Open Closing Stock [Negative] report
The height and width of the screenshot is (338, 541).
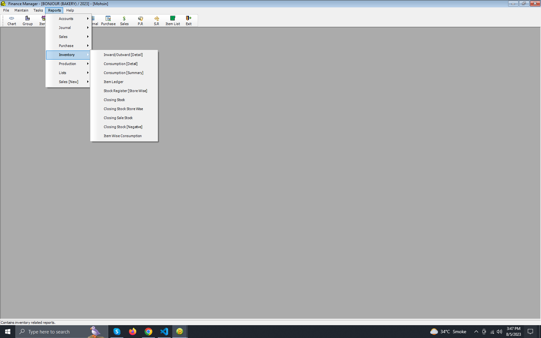click(x=123, y=127)
